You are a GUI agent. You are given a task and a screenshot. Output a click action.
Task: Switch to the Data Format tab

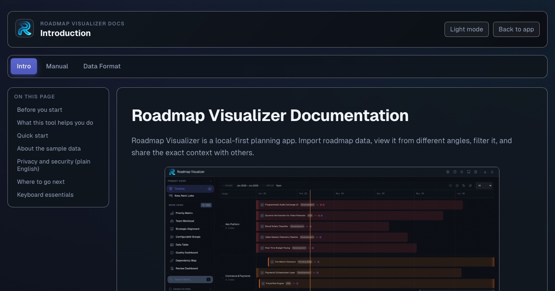tap(102, 66)
